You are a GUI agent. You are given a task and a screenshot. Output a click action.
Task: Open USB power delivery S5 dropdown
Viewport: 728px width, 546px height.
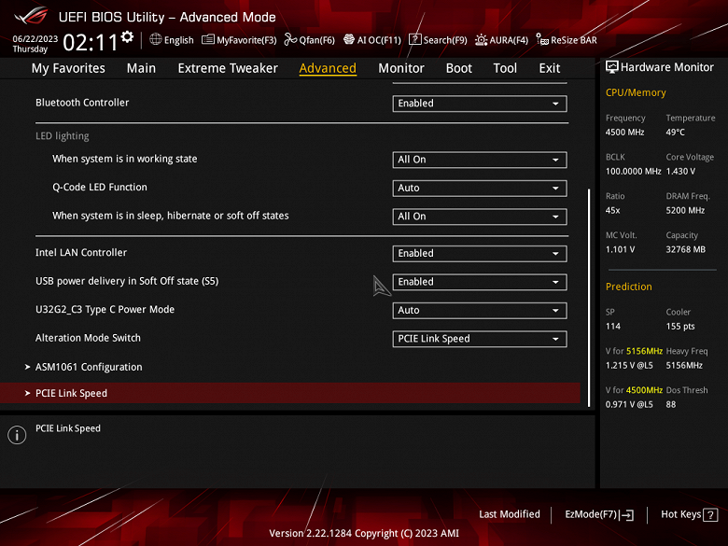[480, 282]
